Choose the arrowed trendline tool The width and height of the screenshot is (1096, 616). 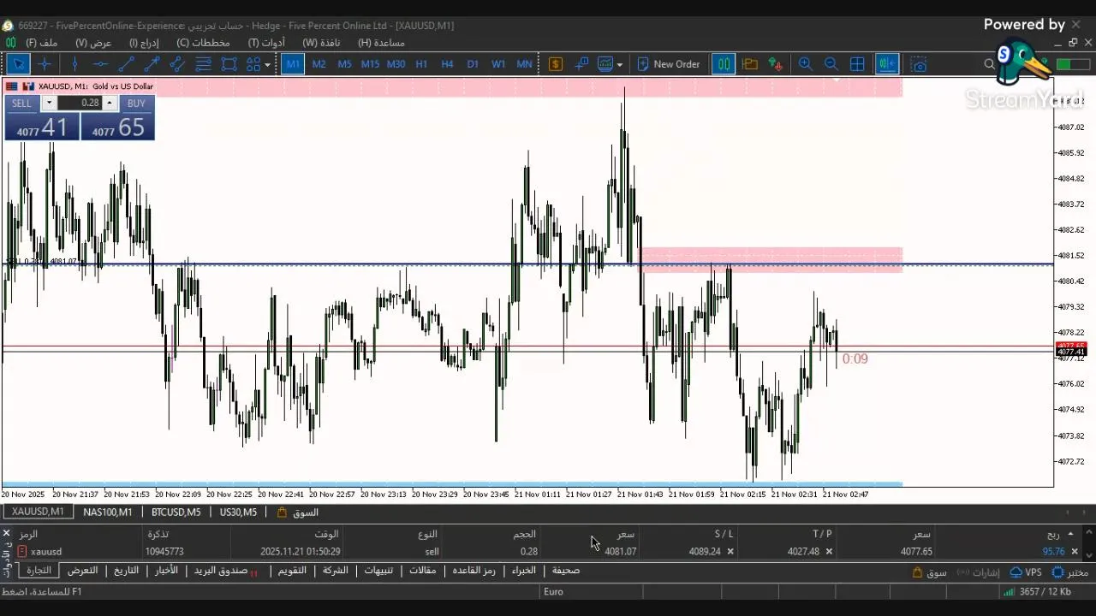pyautogui.click(x=152, y=64)
